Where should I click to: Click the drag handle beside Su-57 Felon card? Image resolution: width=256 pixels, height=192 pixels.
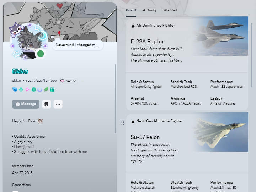pyautogui.click(x=123, y=123)
